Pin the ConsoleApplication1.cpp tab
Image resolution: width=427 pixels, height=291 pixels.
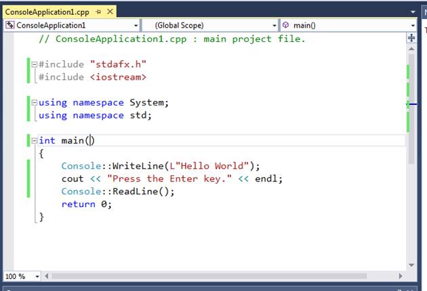tap(98, 12)
